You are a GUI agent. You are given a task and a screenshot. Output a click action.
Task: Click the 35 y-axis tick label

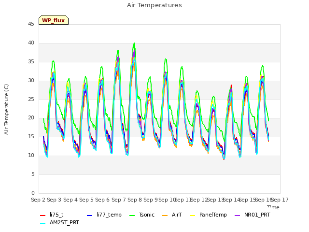click(31, 61)
